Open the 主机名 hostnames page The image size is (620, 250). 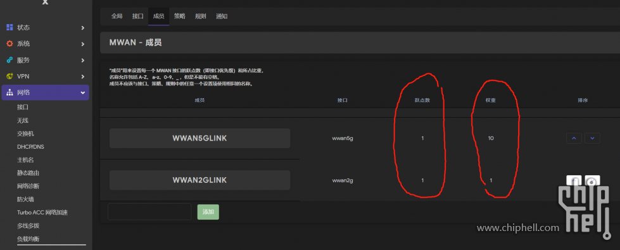[x=25, y=160]
